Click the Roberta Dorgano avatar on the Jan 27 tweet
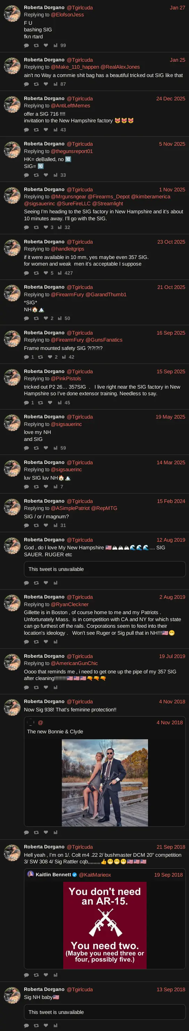Viewport: 189px width, 1031px height. pos(13,14)
